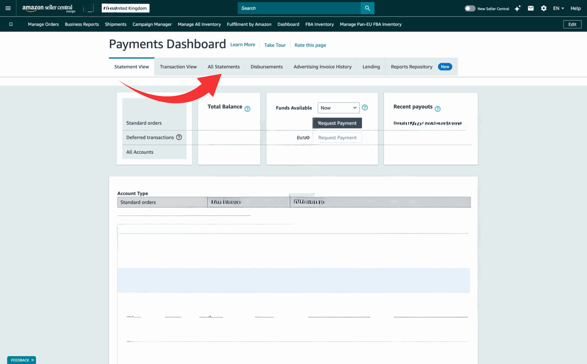The height and width of the screenshot is (364, 587).
Task: Click help icon next to Total Balance
Action: tap(247, 109)
